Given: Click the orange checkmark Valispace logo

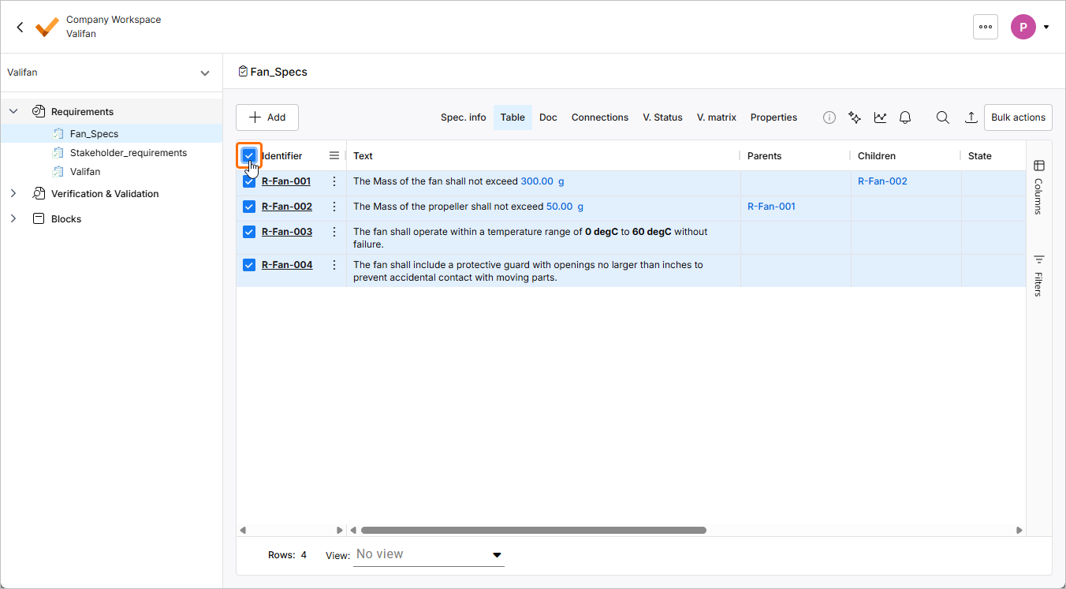Looking at the screenshot, I should click(x=47, y=27).
